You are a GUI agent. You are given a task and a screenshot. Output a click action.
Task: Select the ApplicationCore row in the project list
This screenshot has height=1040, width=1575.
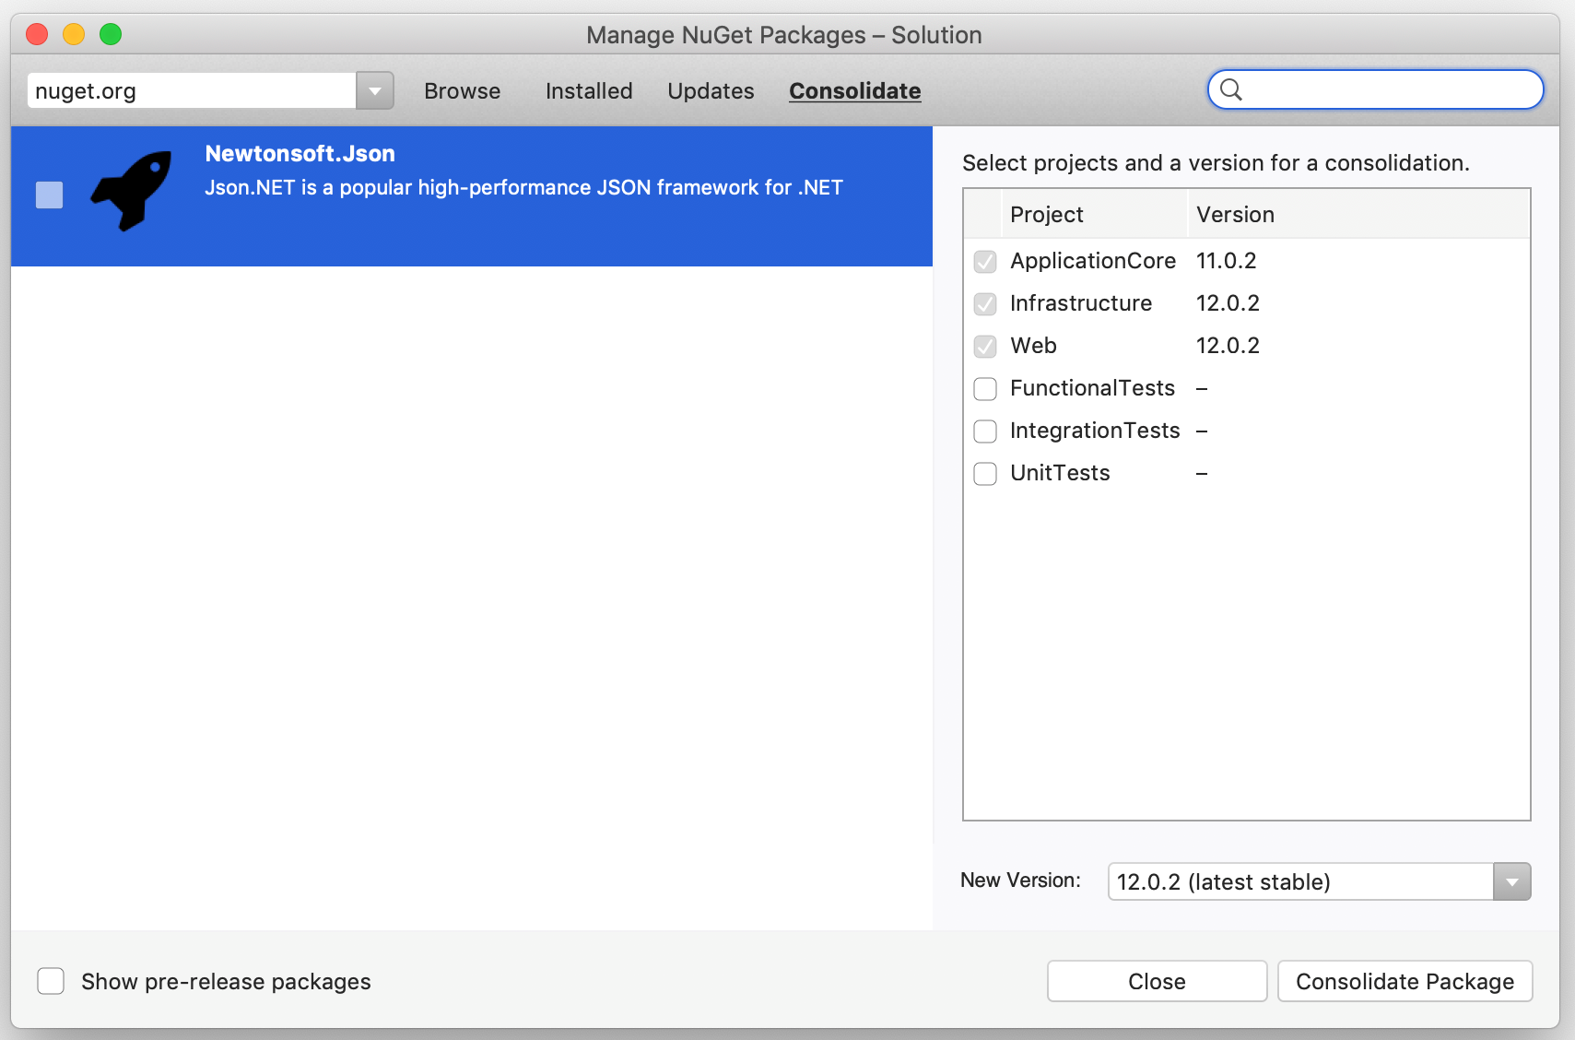[1093, 261]
